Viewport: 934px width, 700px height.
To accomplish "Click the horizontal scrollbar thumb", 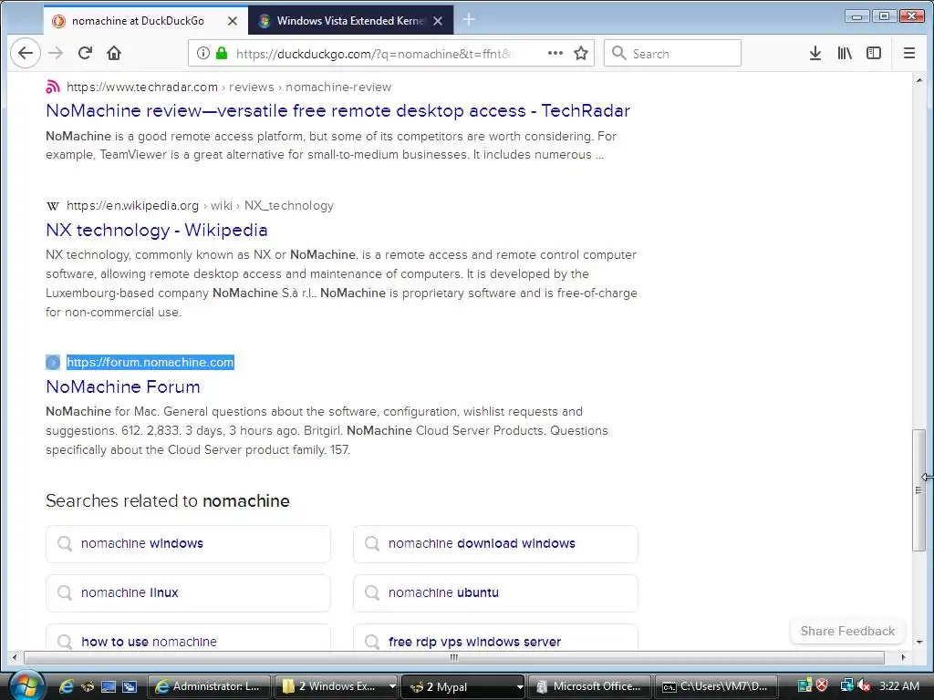I will [453, 658].
